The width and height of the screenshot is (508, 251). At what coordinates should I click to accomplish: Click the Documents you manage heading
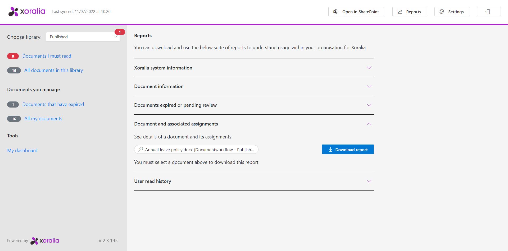point(33,90)
